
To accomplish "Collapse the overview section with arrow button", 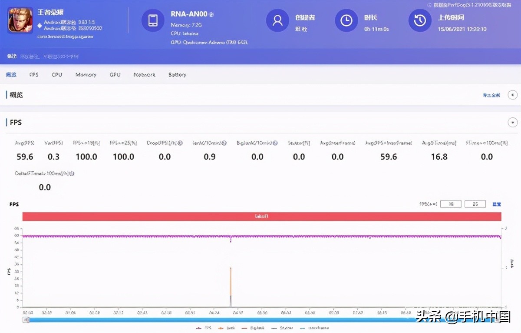I will coord(513,95).
